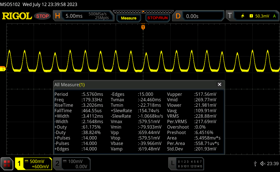Close the All Measure panel
Image resolution: width=280 pixels, height=172 pixels.
tap(219, 85)
